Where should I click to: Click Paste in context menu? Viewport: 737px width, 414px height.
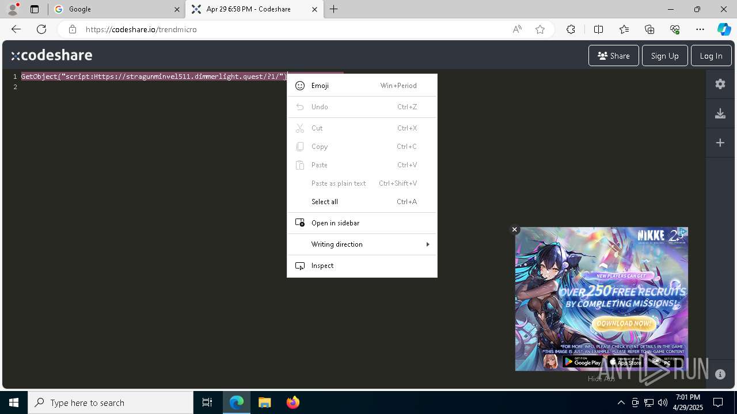click(362, 165)
